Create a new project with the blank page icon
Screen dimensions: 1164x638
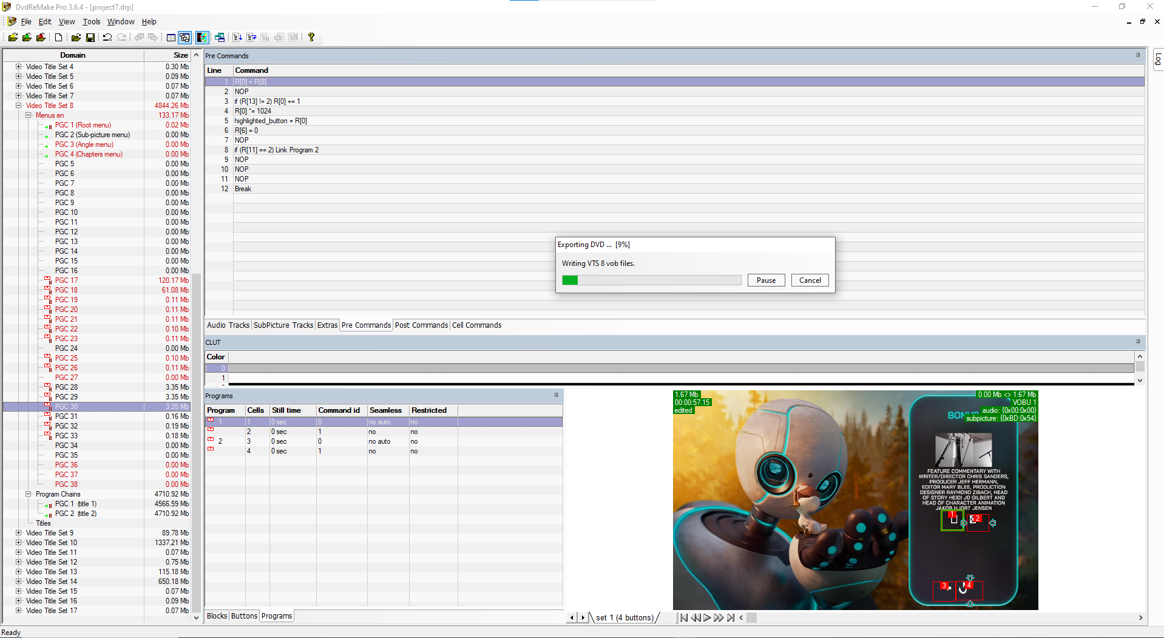pos(58,38)
